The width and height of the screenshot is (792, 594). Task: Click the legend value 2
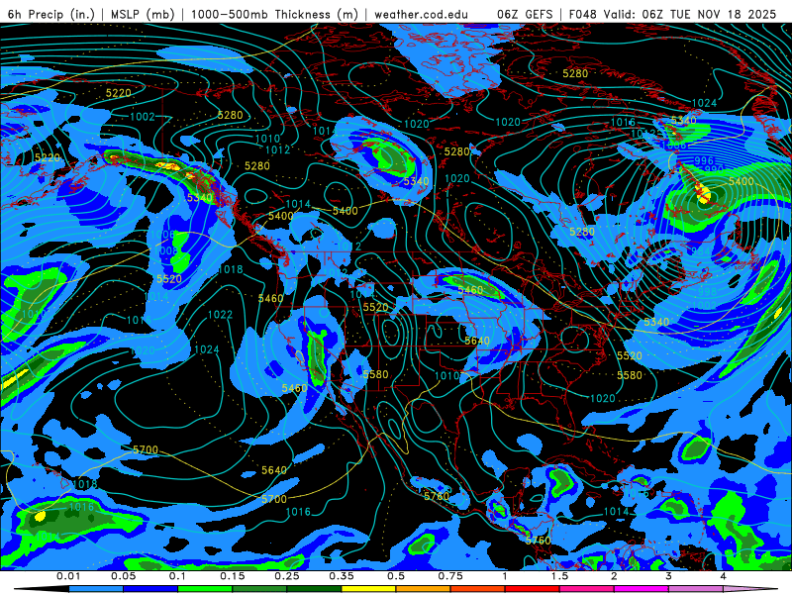pos(614,576)
